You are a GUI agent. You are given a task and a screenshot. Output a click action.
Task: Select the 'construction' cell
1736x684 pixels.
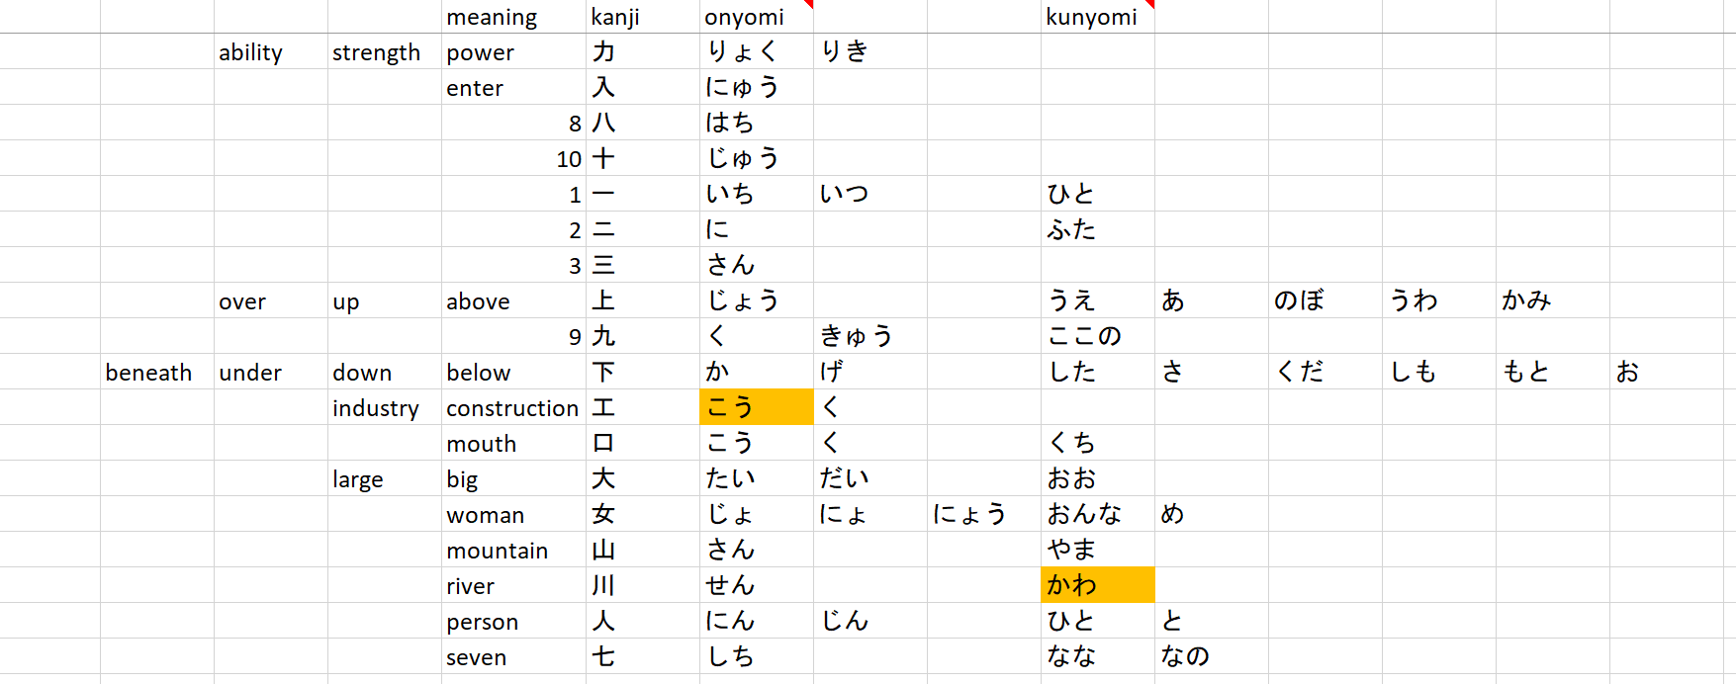[513, 407]
